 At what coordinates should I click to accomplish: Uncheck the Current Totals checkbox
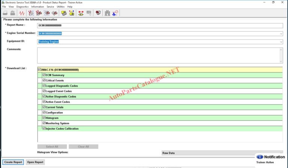[x=44, y=107]
